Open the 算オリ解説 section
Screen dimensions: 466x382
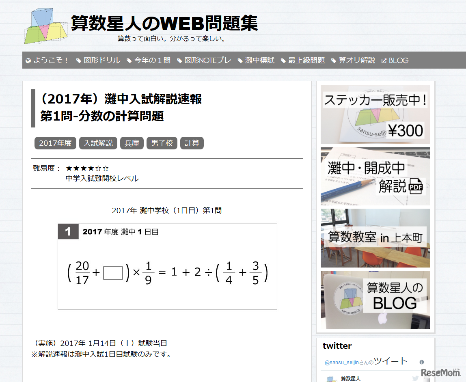coord(356,60)
